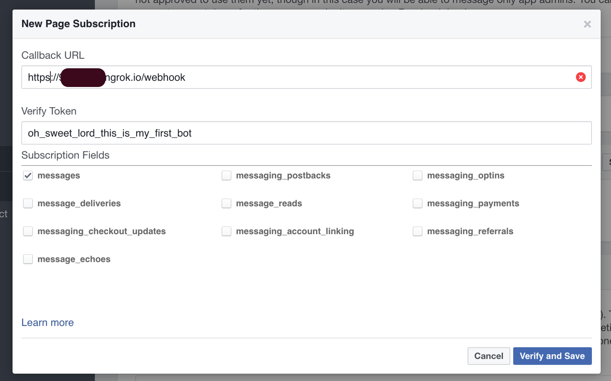
Task: Check the message_deliveries box
Action: (x=28, y=203)
